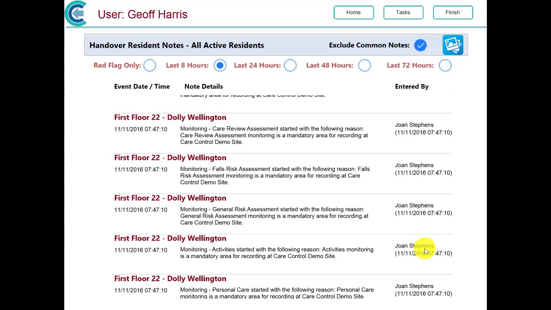Click Handover Resident Notes title
This screenshot has width=551, height=310.
176,45
